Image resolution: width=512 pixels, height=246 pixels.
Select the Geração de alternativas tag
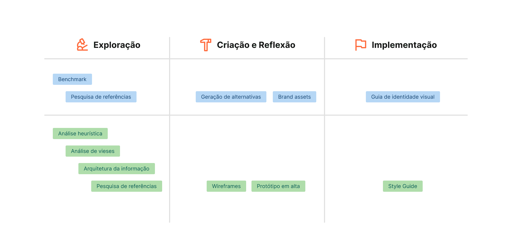pos(231,97)
